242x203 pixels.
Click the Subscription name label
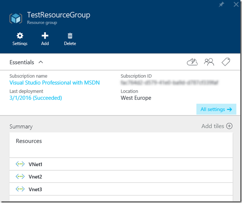point(29,76)
